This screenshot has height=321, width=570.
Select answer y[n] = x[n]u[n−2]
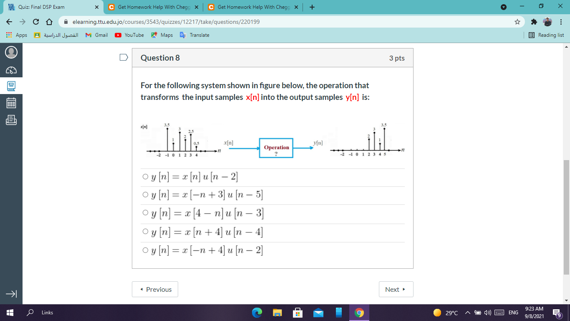145,176
